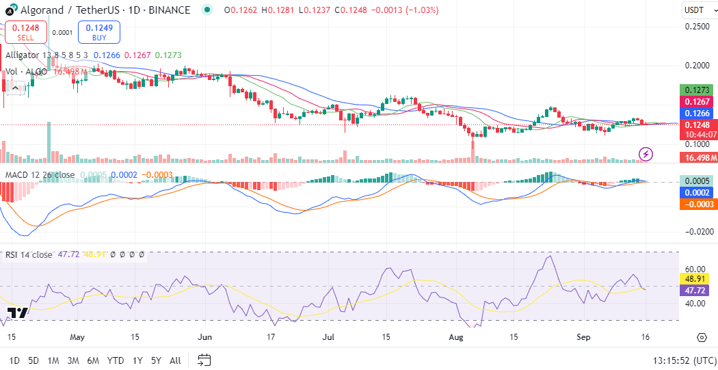718x370 pixels.
Task: Select the 3M time range
Action: (72, 360)
